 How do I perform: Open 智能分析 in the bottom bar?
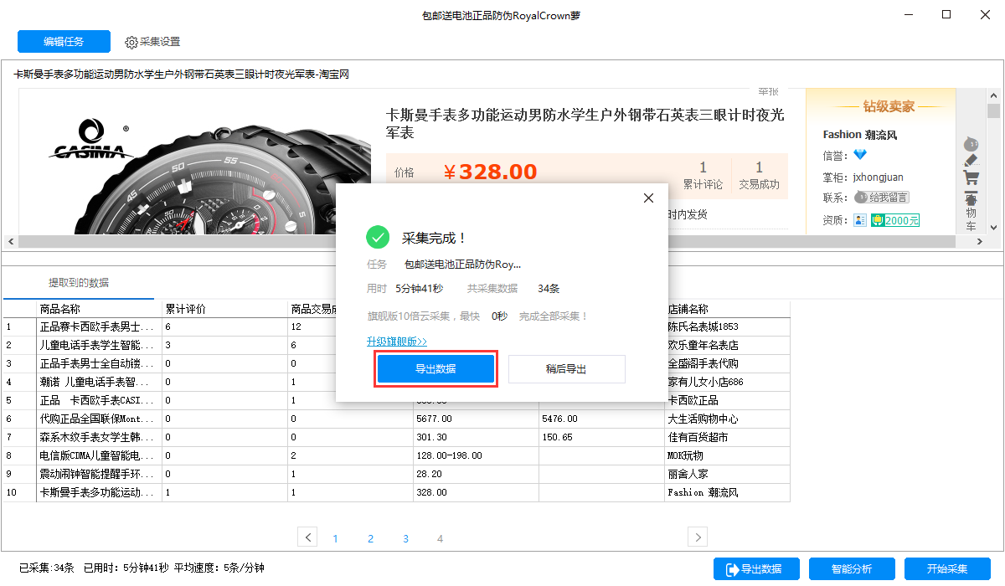pyautogui.click(x=852, y=569)
